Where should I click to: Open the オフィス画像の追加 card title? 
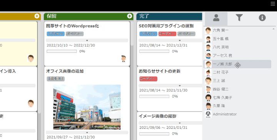tap(65, 71)
